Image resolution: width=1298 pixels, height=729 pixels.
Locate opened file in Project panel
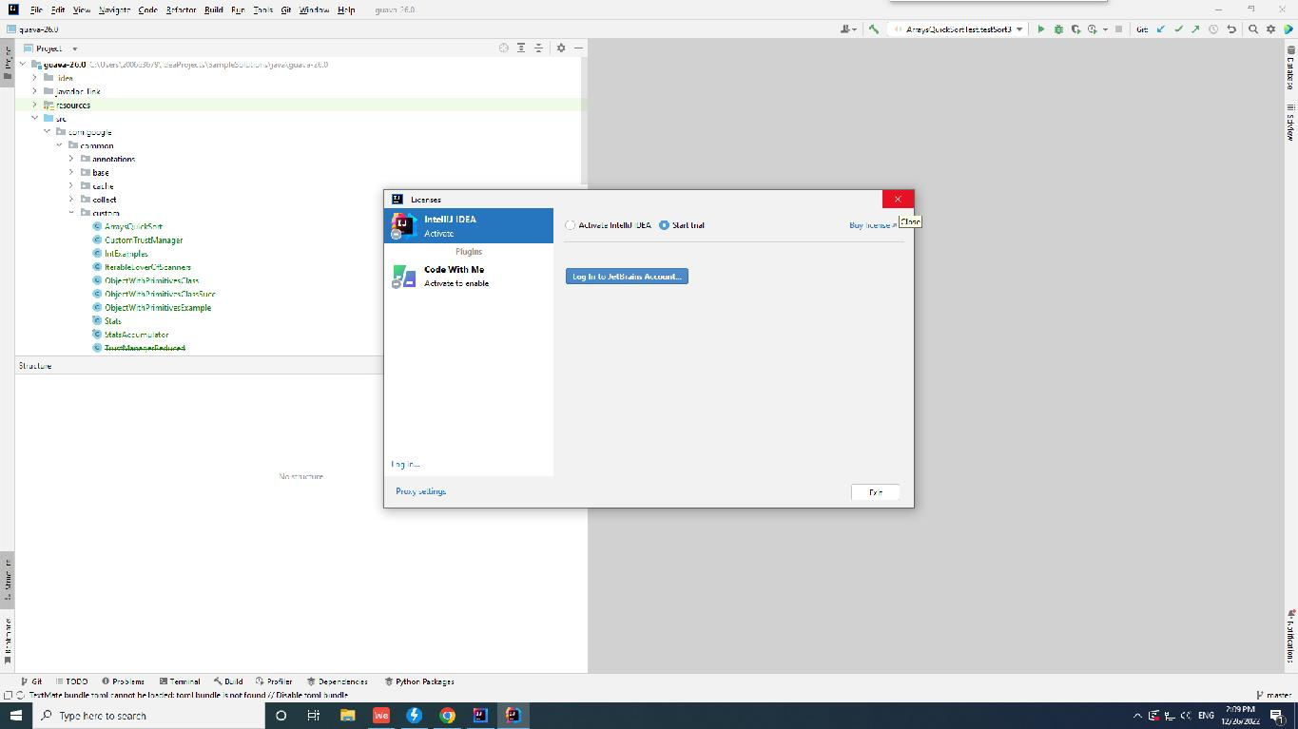(x=504, y=48)
